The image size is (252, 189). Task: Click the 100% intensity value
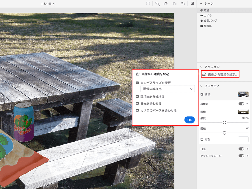click(245, 118)
